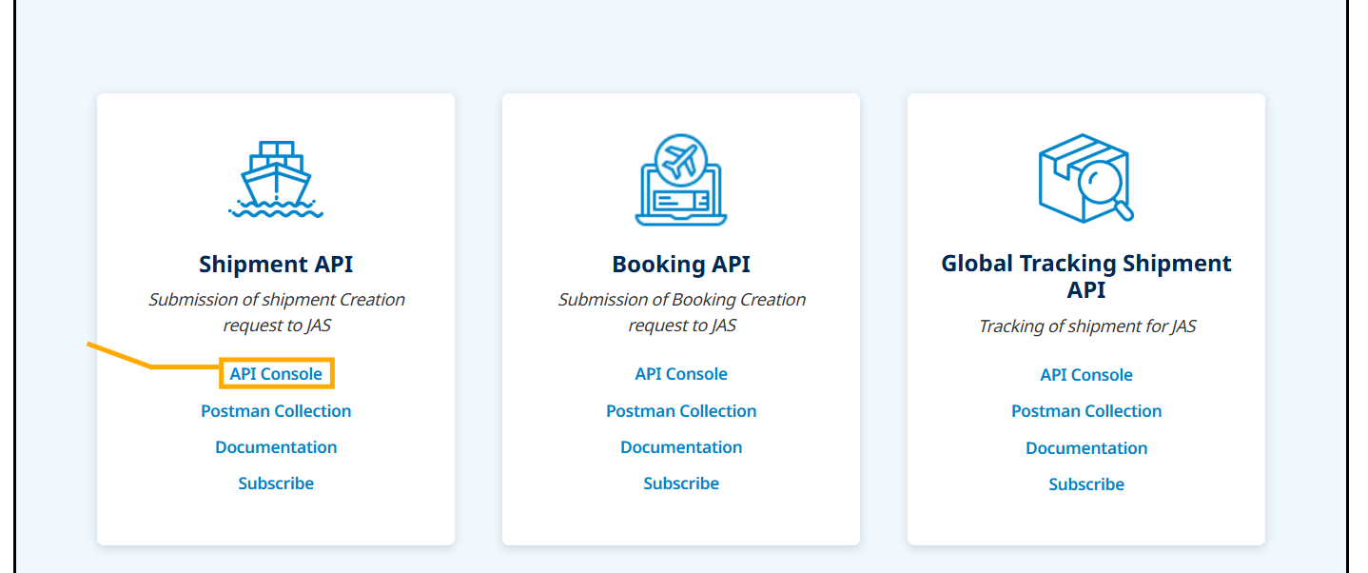Click the Global Tracking Shipment API heading
Screen dimensions: 1368x573
coord(1086,276)
